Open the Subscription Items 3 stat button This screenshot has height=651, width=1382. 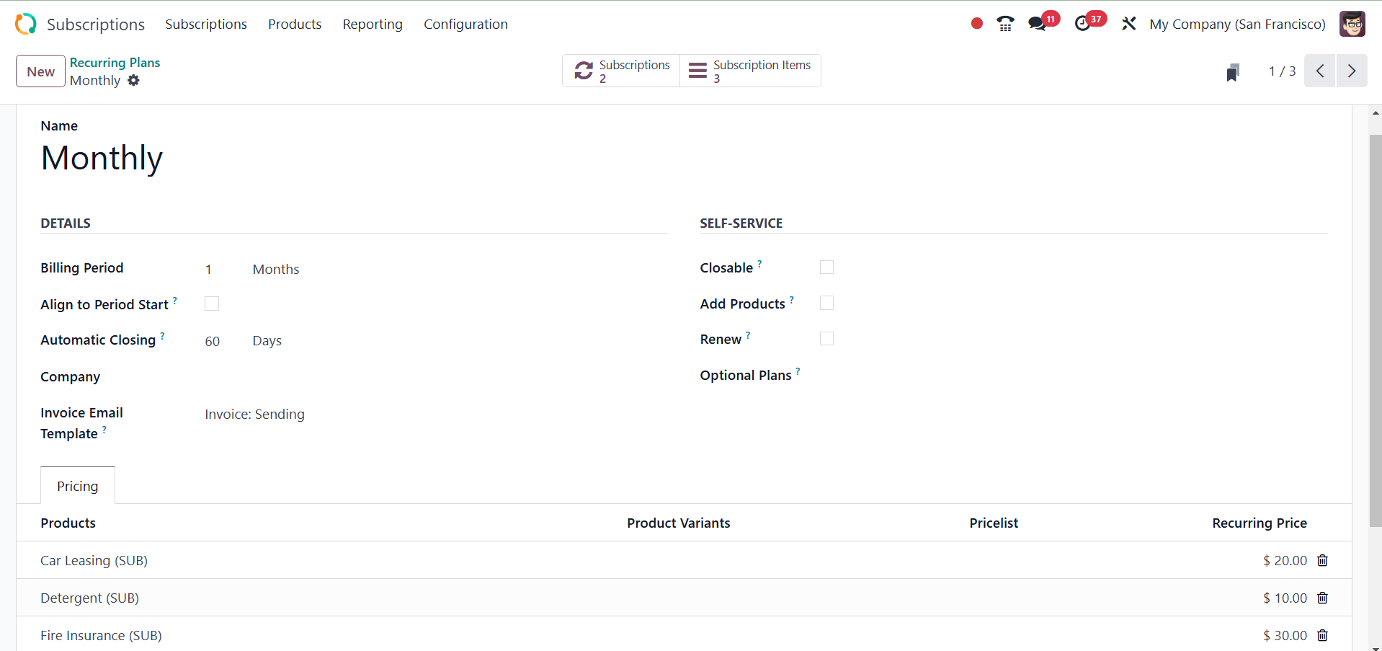(x=750, y=71)
